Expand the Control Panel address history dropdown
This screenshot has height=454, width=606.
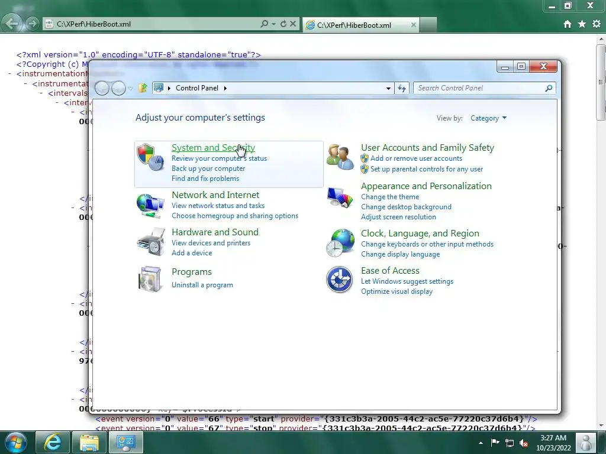[x=388, y=88]
